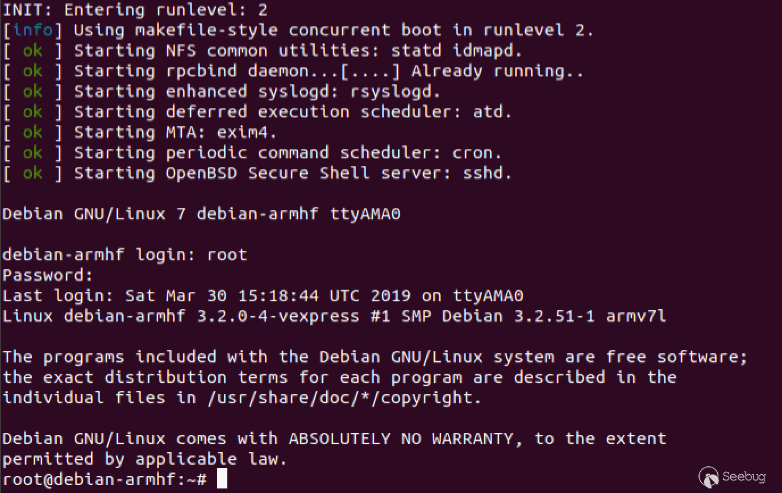782x493 pixels.
Task: Click the blue [info] status tag
Action: (32, 30)
